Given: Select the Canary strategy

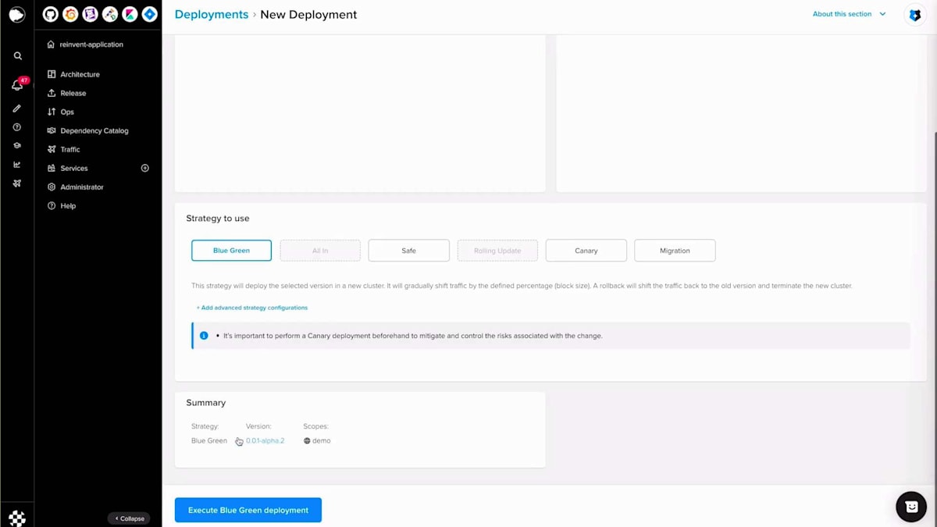Looking at the screenshot, I should (586, 251).
